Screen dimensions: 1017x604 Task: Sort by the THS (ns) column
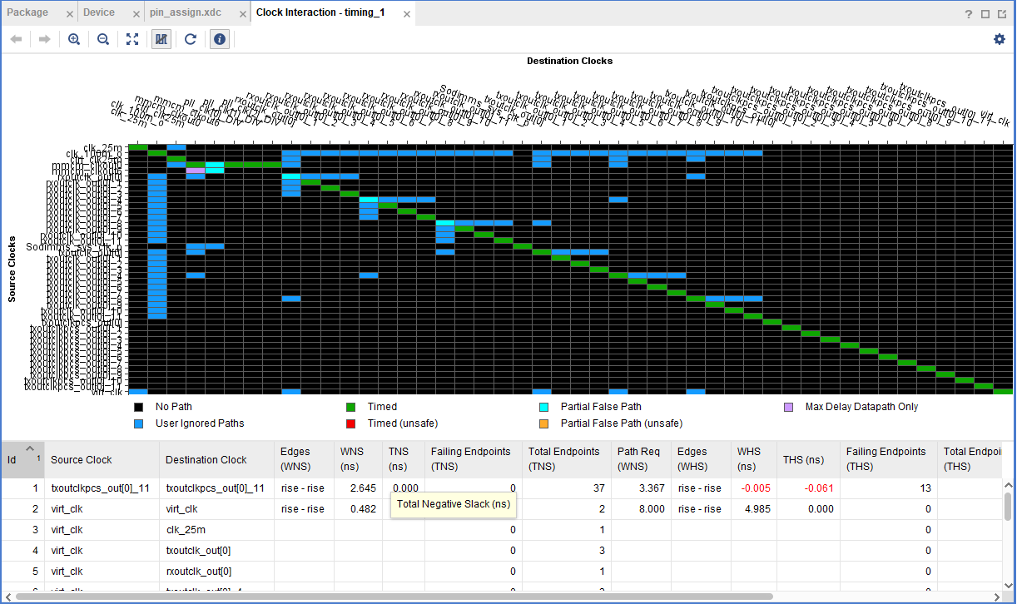tap(807, 459)
